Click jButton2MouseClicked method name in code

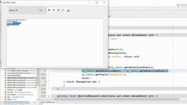pyautogui.click(x=92, y=96)
